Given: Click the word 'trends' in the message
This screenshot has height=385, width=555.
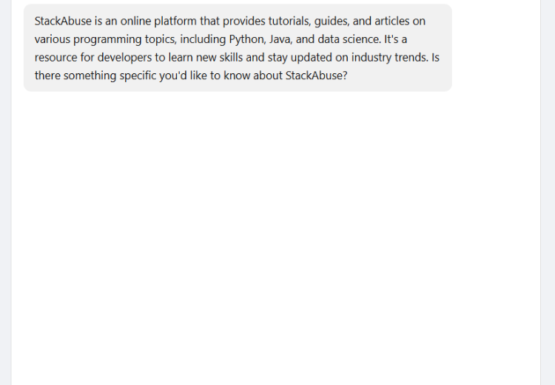Looking at the screenshot, I should point(411,57).
